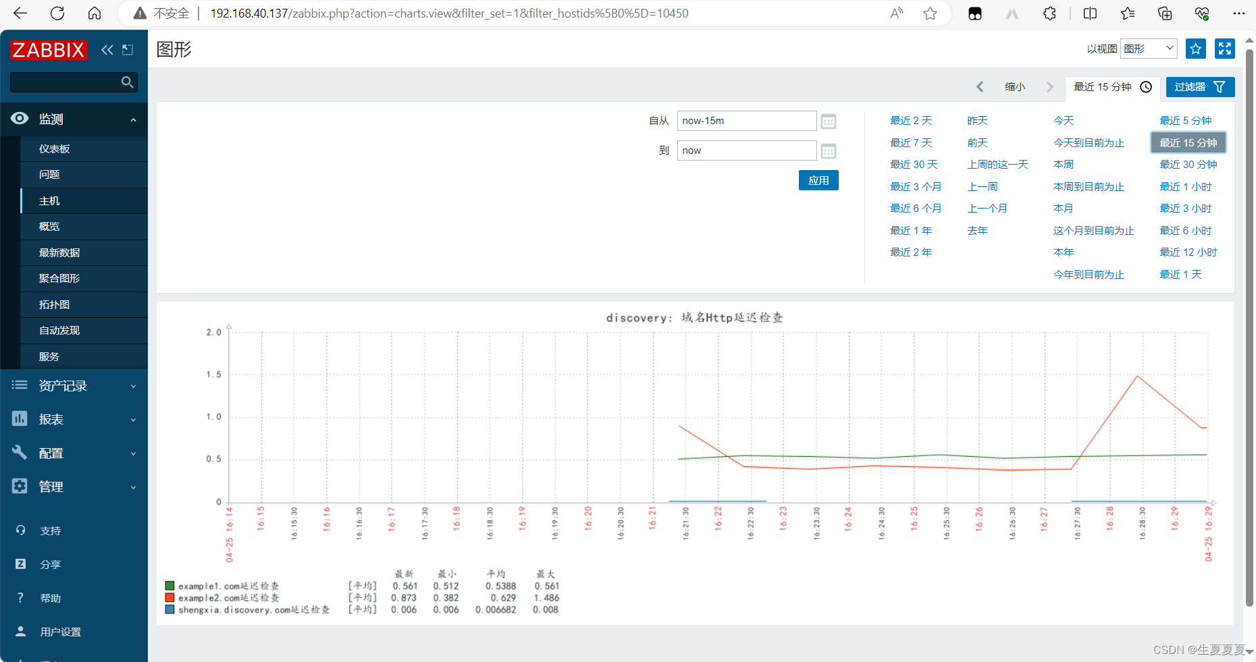Click the 报表 chart icon
This screenshot has width=1256, height=662.
(20, 419)
